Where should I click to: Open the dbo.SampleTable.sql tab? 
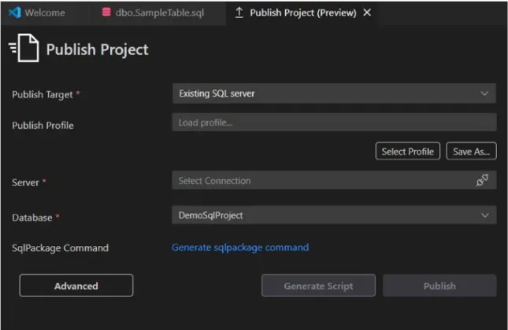pyautogui.click(x=158, y=13)
